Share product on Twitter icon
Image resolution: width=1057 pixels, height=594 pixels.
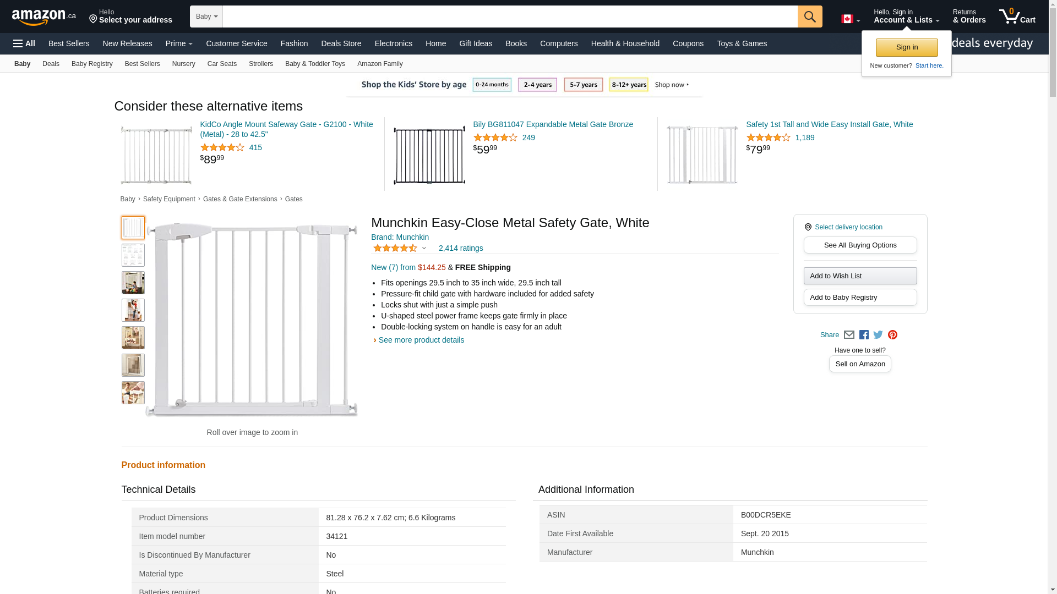(x=878, y=335)
